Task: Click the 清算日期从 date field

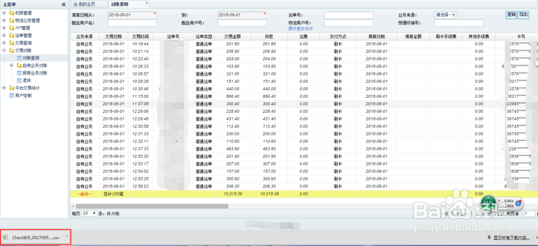Action: click(x=132, y=15)
